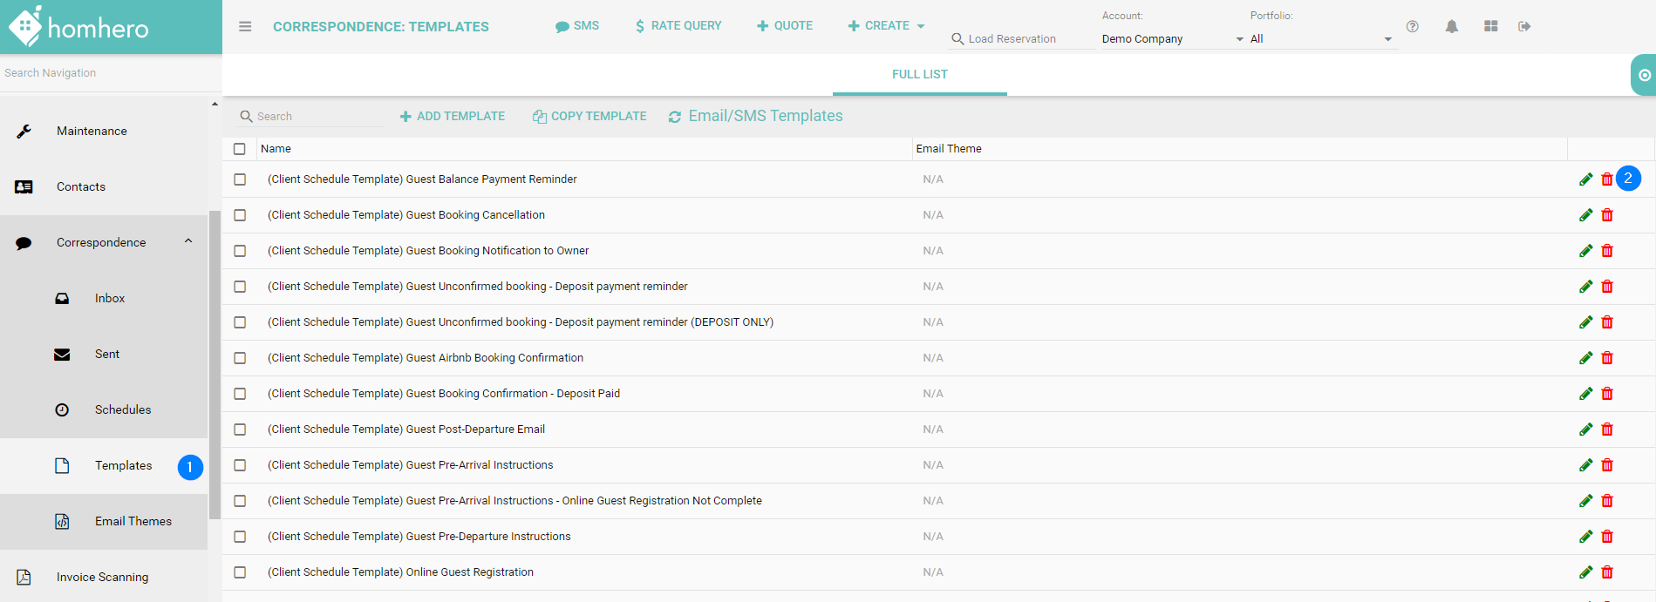
Task: Click the Load Reservation search field
Action: pos(1020,39)
